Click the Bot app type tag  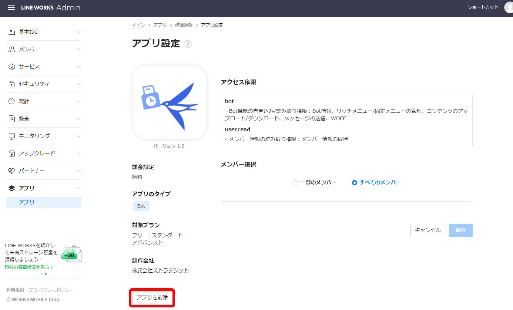click(141, 206)
